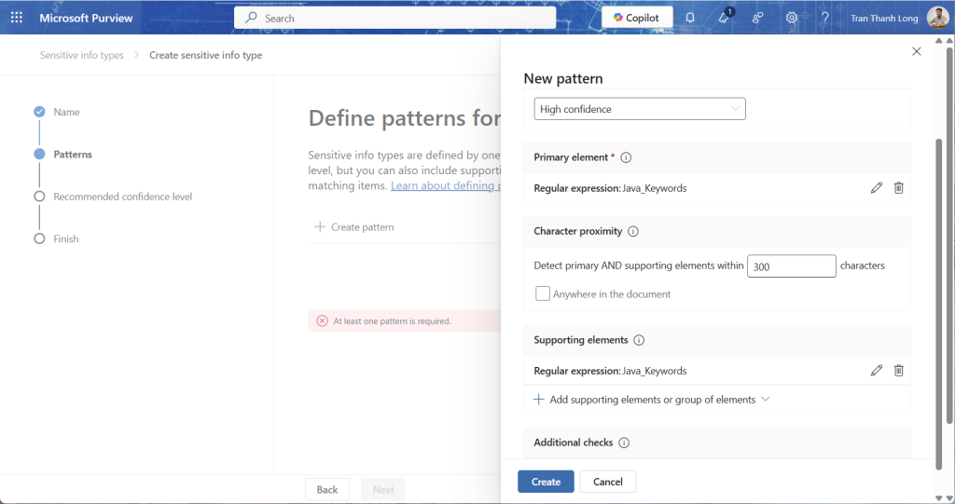The width and height of the screenshot is (955, 504).
Task: Delete the supporting element Java_Keywords
Action: [x=899, y=371]
